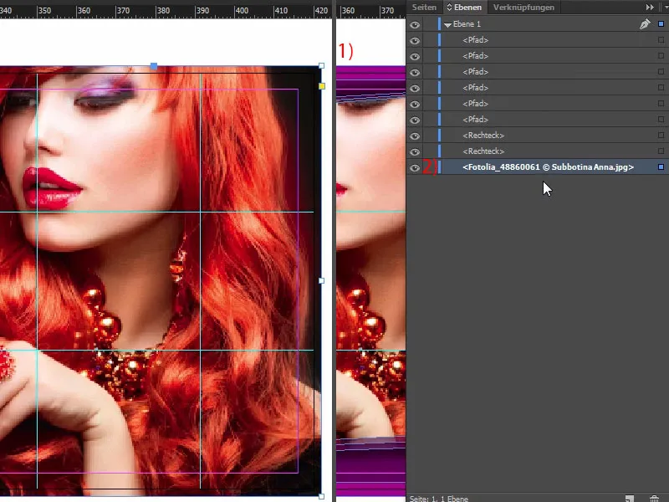Collapse the Ebene 1 disclosure triangle
Viewport: 669px width, 502px height.
pos(447,25)
